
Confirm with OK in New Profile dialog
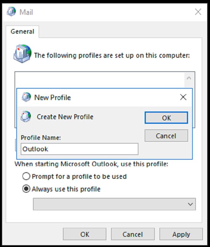click(x=166, y=118)
